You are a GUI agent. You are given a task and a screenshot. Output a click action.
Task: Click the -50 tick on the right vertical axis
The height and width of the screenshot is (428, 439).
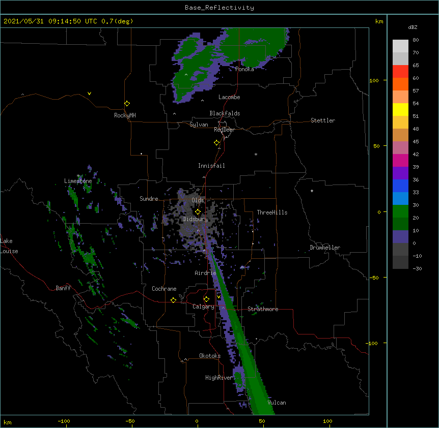tap(374, 278)
